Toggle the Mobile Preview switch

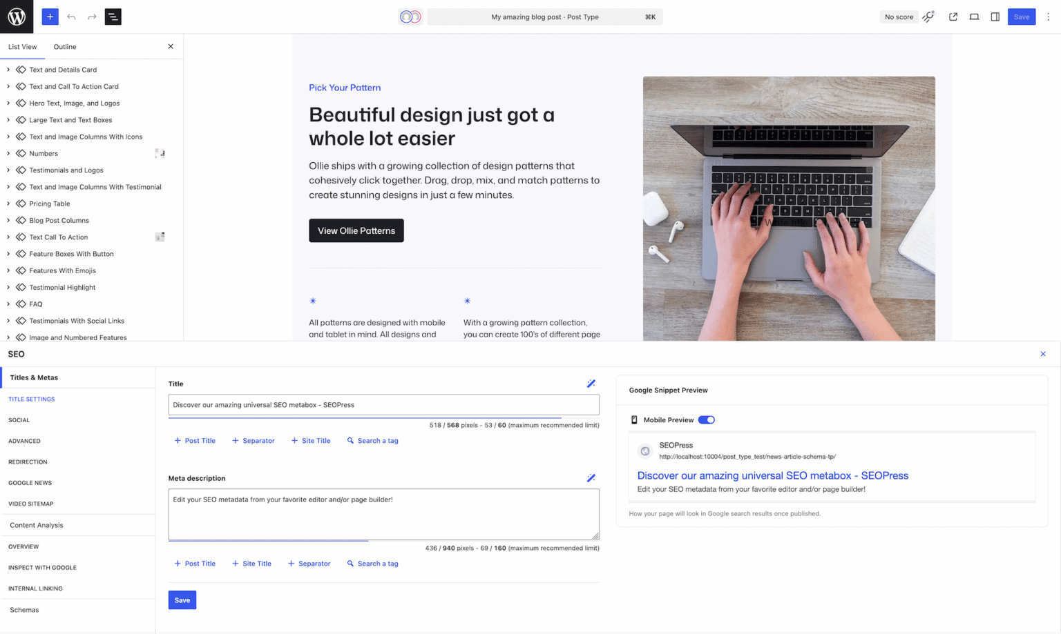tap(706, 419)
